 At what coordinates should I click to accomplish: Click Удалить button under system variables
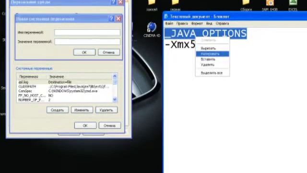[106, 110]
